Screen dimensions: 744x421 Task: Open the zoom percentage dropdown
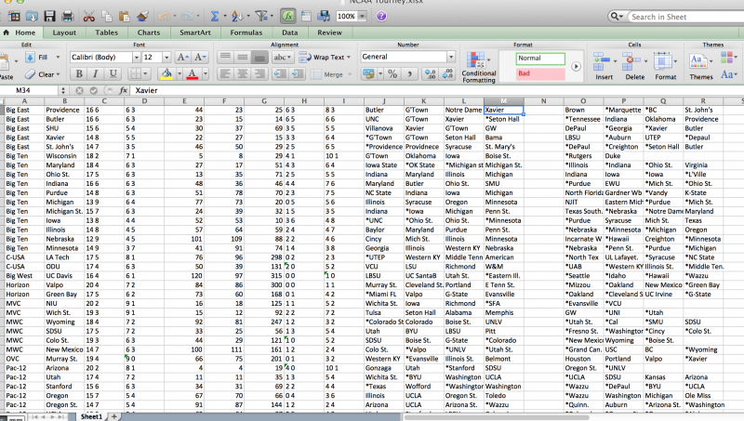(362, 16)
